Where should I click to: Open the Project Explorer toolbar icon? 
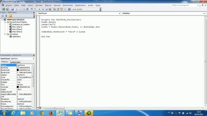pyautogui.click(x=54, y=9)
